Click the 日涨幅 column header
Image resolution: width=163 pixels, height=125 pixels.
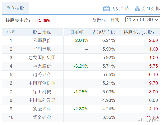(x=77, y=32)
